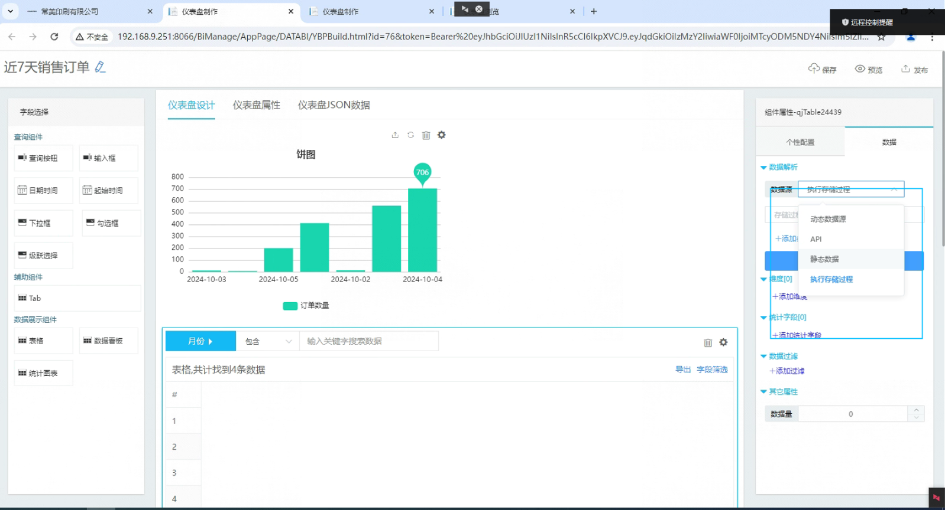945x510 pixels.
Task: Publish the dashboard via 发布
Action: coord(914,69)
